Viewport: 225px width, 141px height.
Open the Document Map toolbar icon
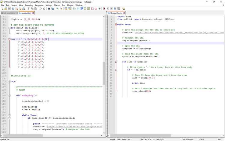tap(88, 9)
